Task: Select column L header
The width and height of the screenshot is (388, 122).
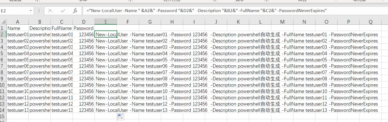Action: (260, 22)
